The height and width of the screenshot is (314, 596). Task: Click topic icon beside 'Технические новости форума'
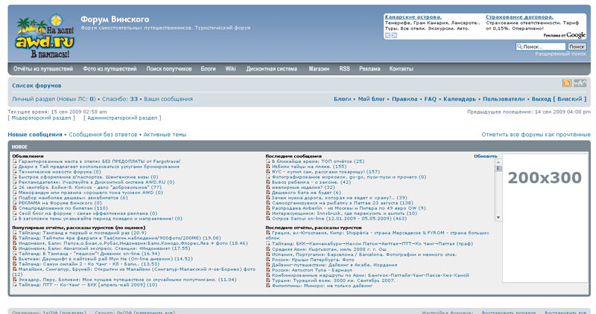(14, 172)
